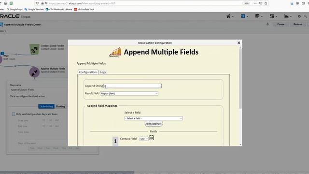This screenshot has height=174, width=309.
Task: Click the Append String input field
Action: click(133, 86)
